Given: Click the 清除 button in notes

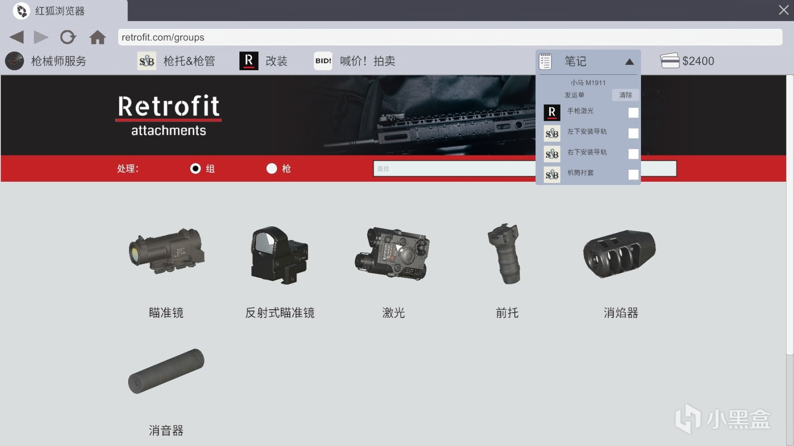Looking at the screenshot, I should tap(625, 95).
